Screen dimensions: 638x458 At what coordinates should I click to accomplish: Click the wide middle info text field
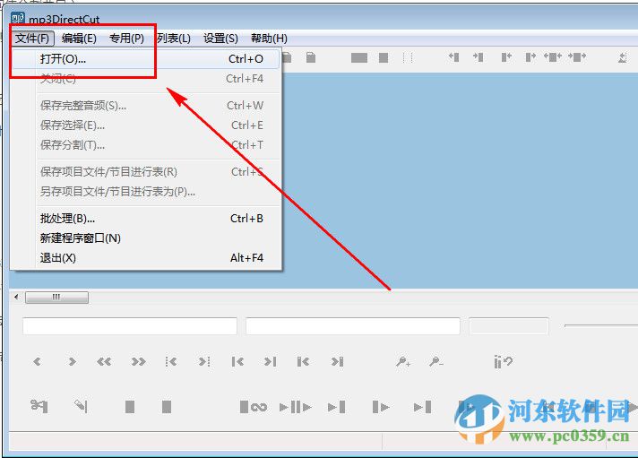click(x=353, y=326)
